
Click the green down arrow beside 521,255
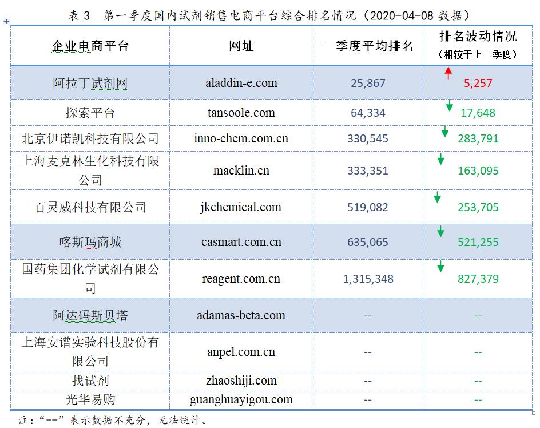pos(440,232)
